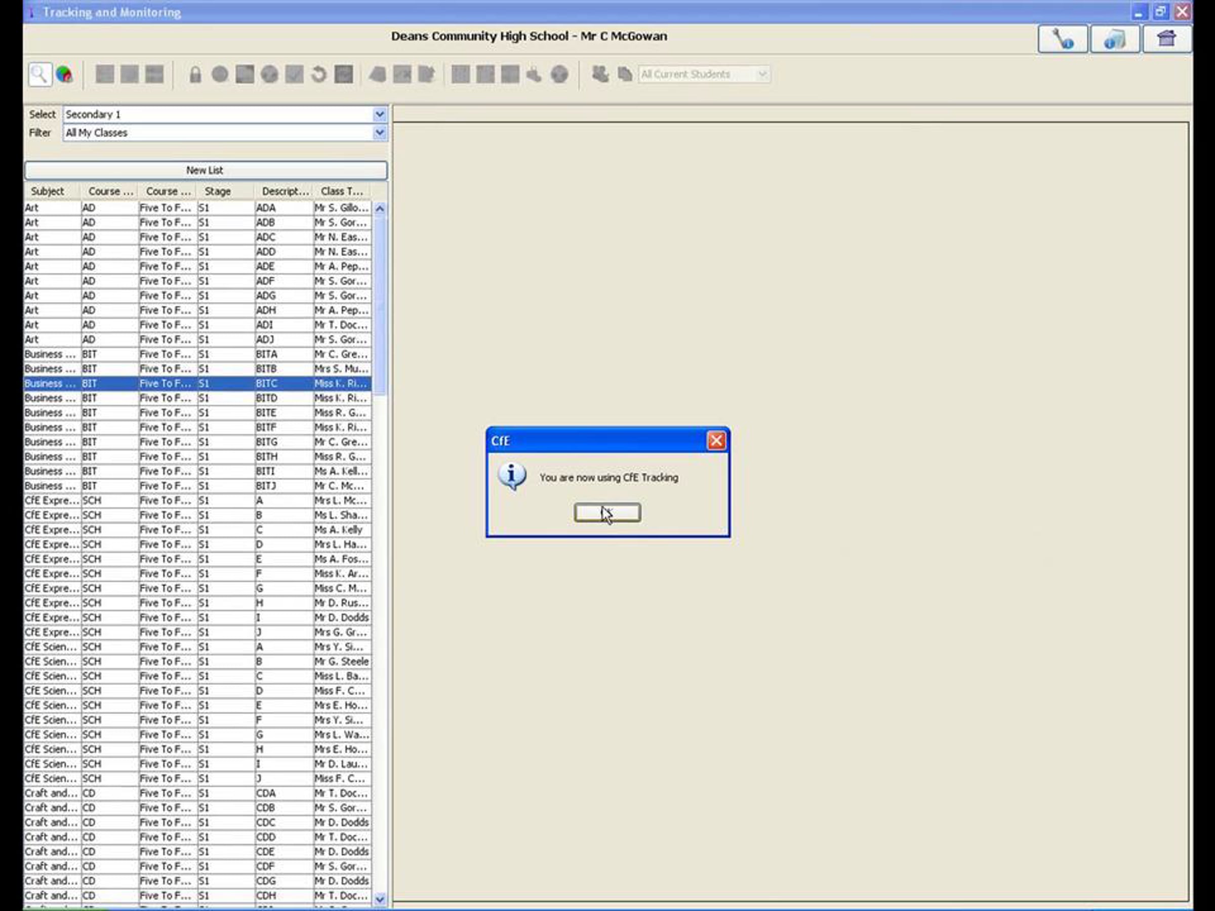
Task: Open the tools icon button top right
Action: pos(1062,39)
